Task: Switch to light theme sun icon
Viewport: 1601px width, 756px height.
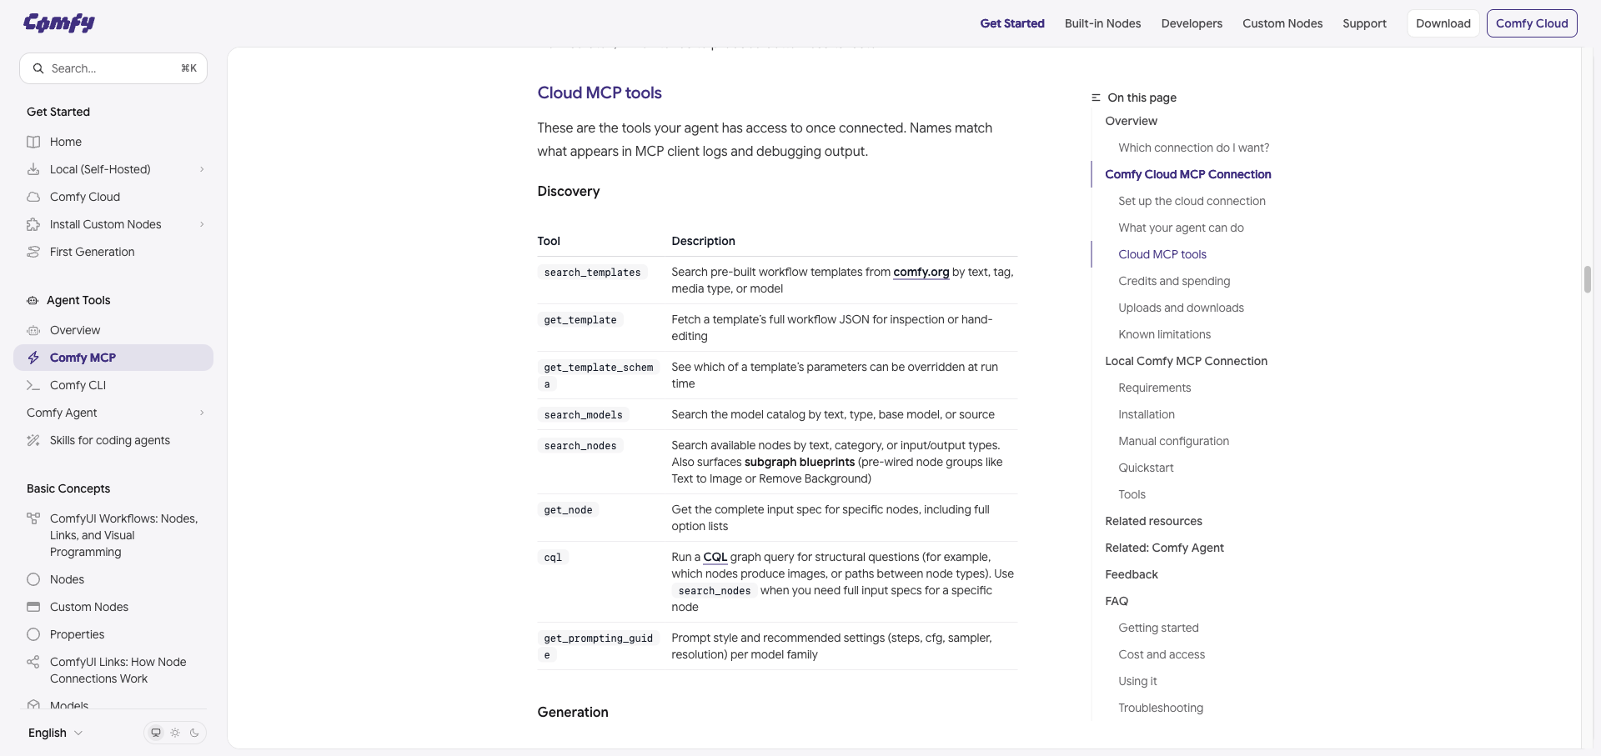Action: 175,733
